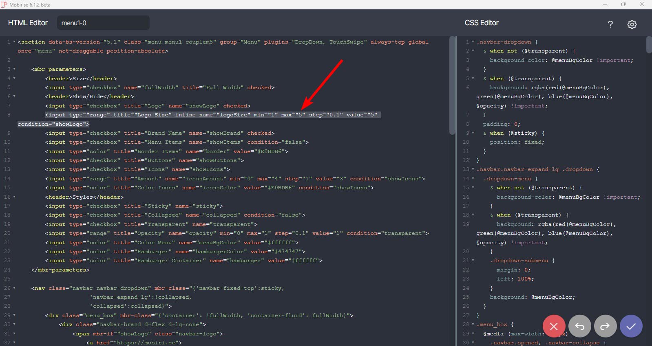Viewport: 652px width, 346px height.
Task: Open help with the question mark icon
Action: click(610, 24)
